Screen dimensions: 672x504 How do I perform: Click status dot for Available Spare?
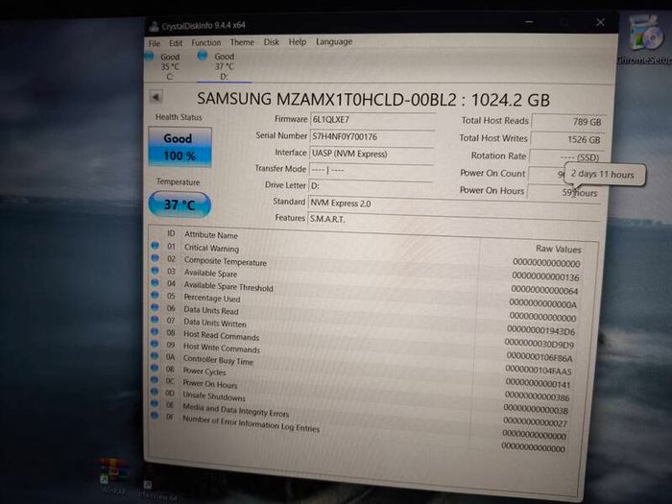click(156, 271)
